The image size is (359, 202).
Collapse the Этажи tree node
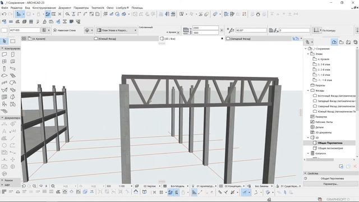coord(308,54)
